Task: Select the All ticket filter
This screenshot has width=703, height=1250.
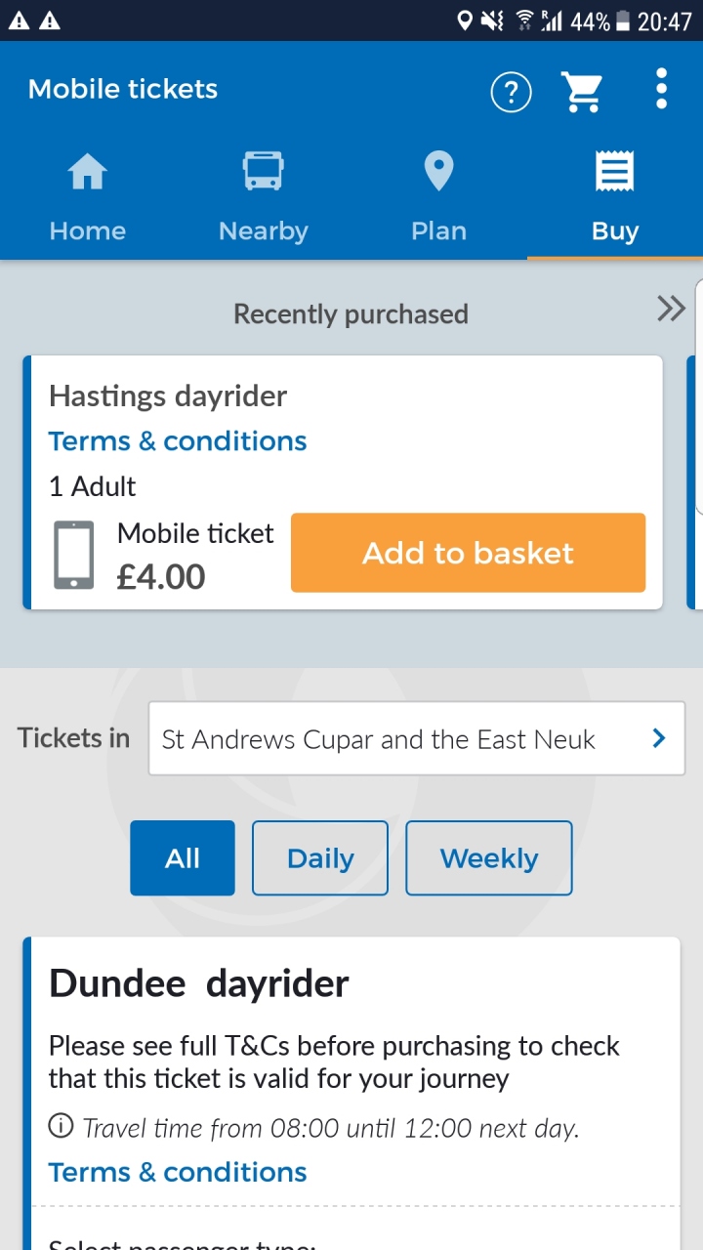Action: [183, 858]
